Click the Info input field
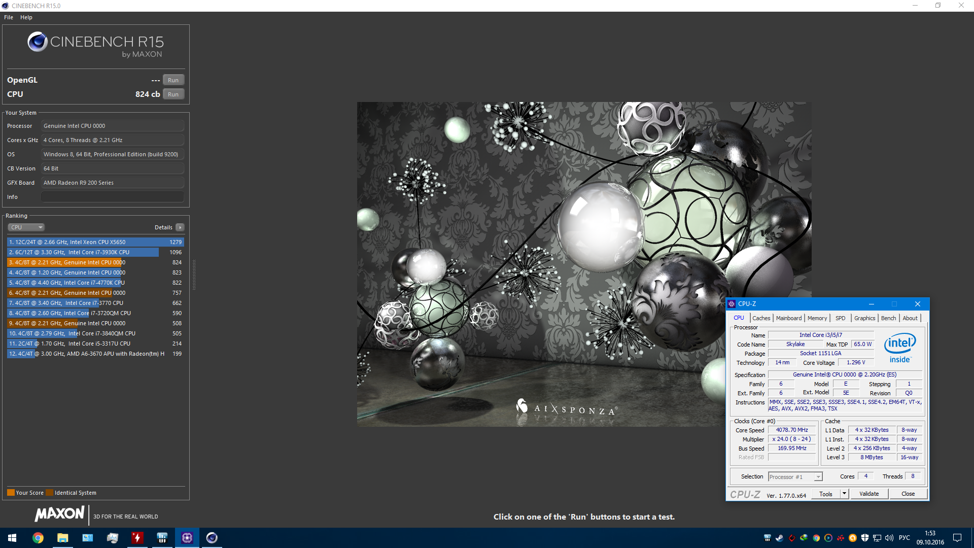974x548 pixels. pos(112,197)
